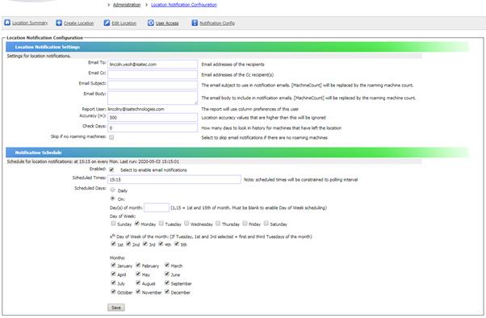Check the Sunday checkbox
This screenshot has width=486, height=318.
[x=113, y=223]
